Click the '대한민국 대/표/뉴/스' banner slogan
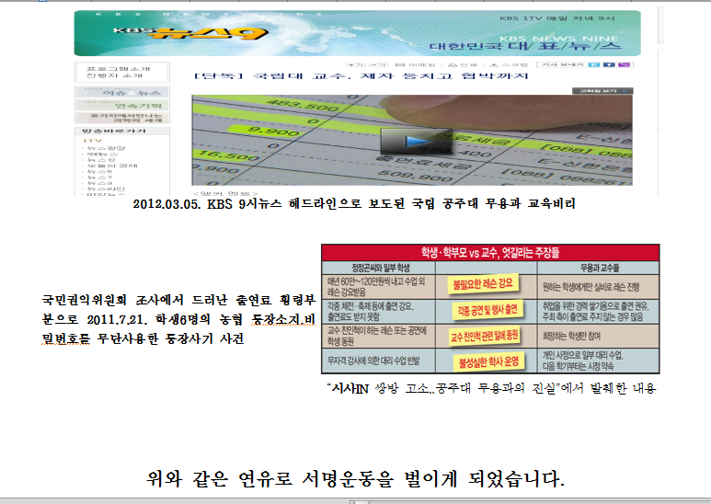Image resolution: width=711 pixels, height=504 pixels. click(525, 46)
